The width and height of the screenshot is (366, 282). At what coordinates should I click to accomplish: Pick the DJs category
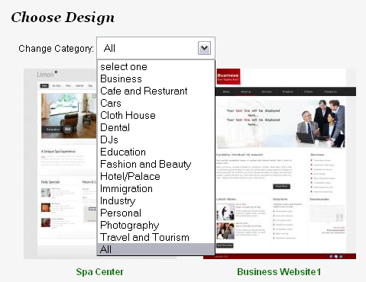tap(156, 140)
